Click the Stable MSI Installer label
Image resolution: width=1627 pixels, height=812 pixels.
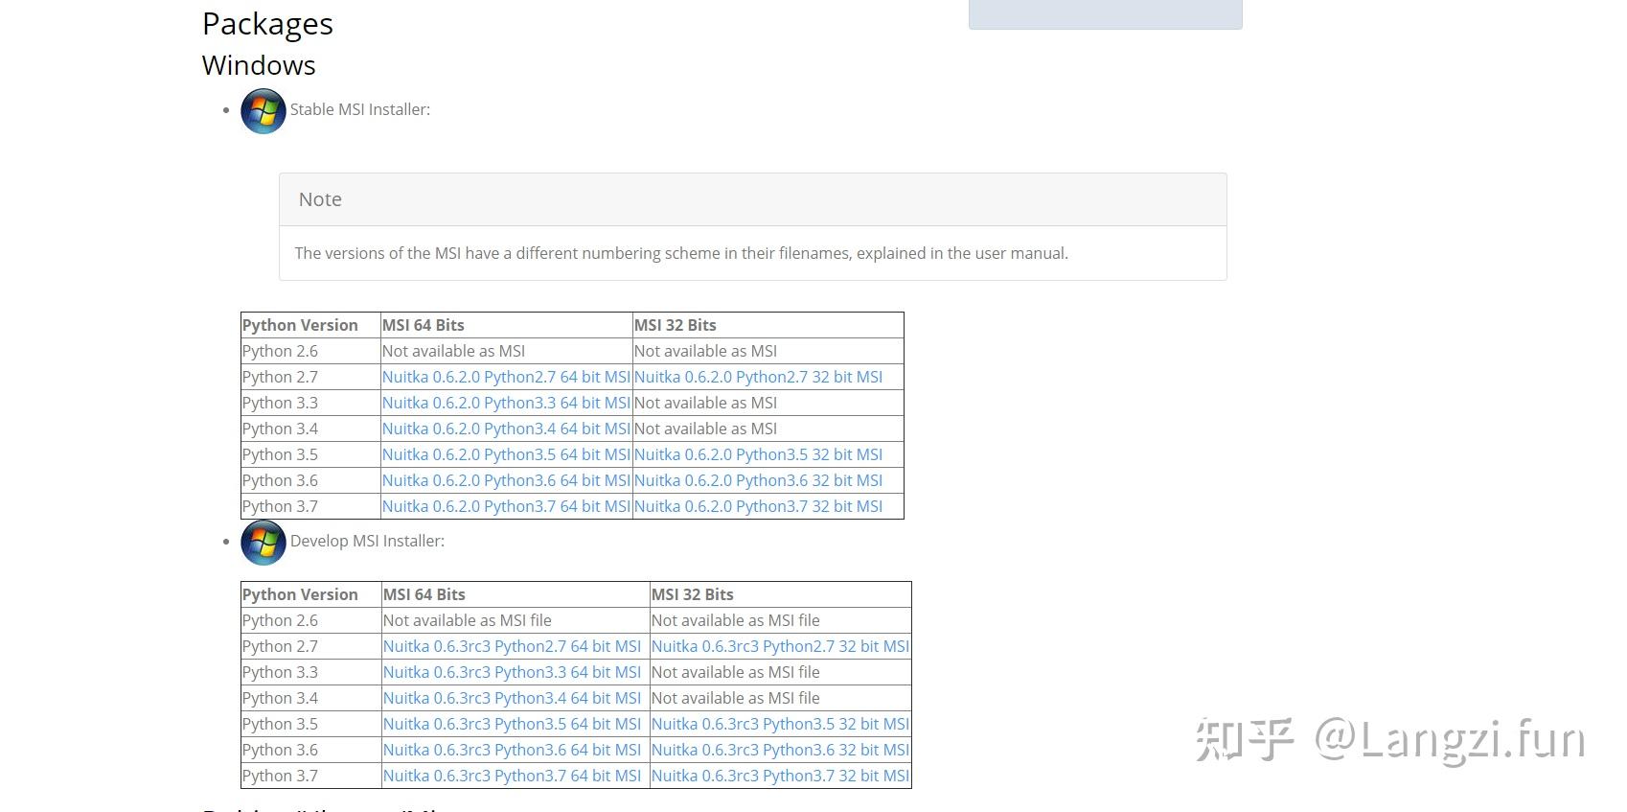coord(360,109)
